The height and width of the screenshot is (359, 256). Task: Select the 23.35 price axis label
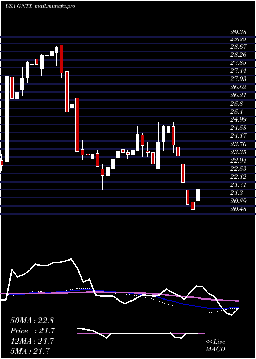(238, 152)
